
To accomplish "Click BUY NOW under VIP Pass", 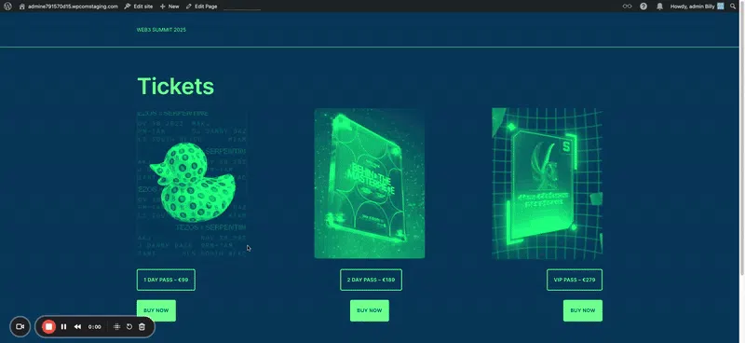I will point(583,310).
